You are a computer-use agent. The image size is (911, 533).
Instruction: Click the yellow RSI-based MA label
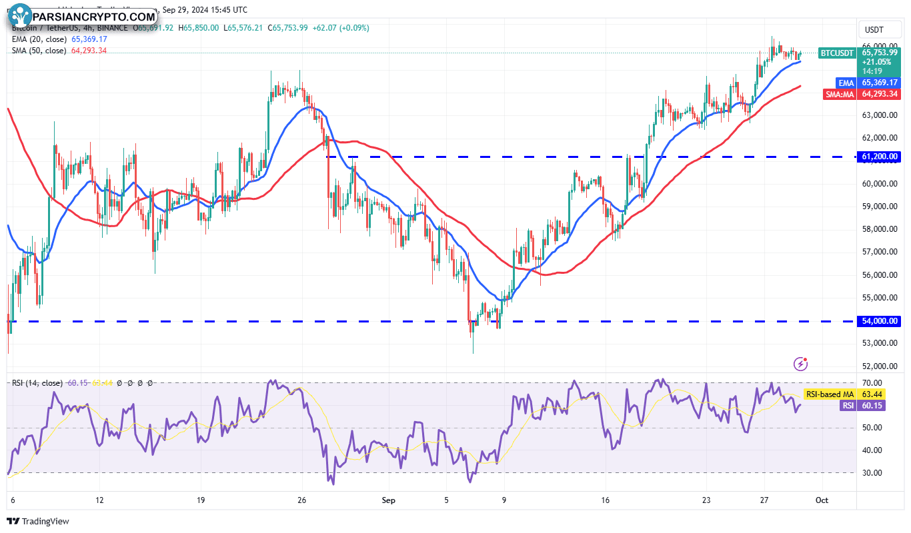click(829, 394)
